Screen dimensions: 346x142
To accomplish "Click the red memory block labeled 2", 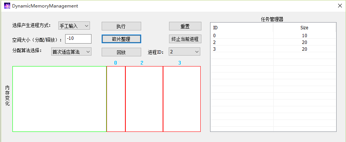I will coord(144,99).
